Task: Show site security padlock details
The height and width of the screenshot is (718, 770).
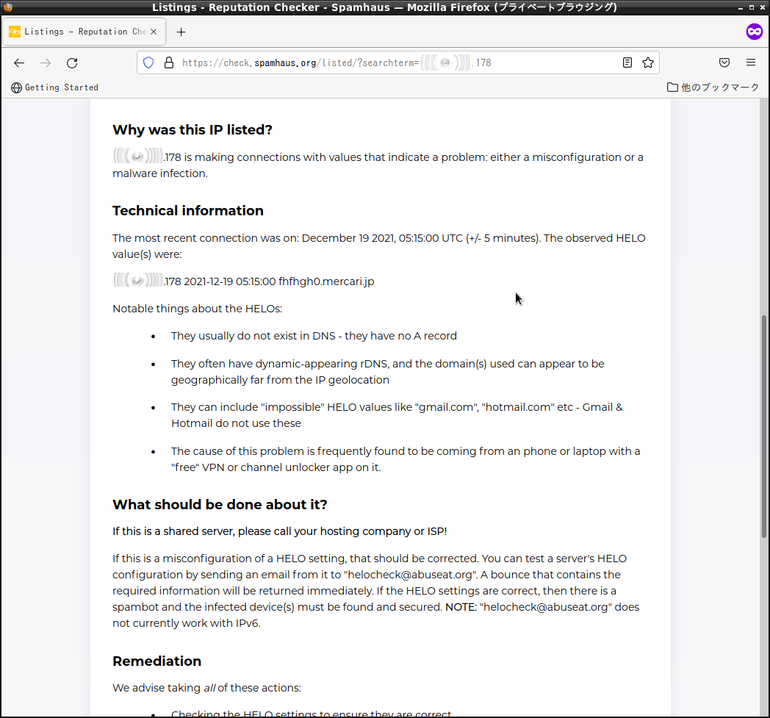Action: (169, 63)
